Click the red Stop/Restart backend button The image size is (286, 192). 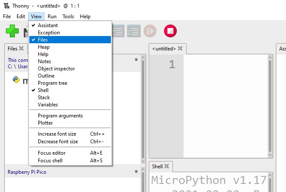coord(170,31)
